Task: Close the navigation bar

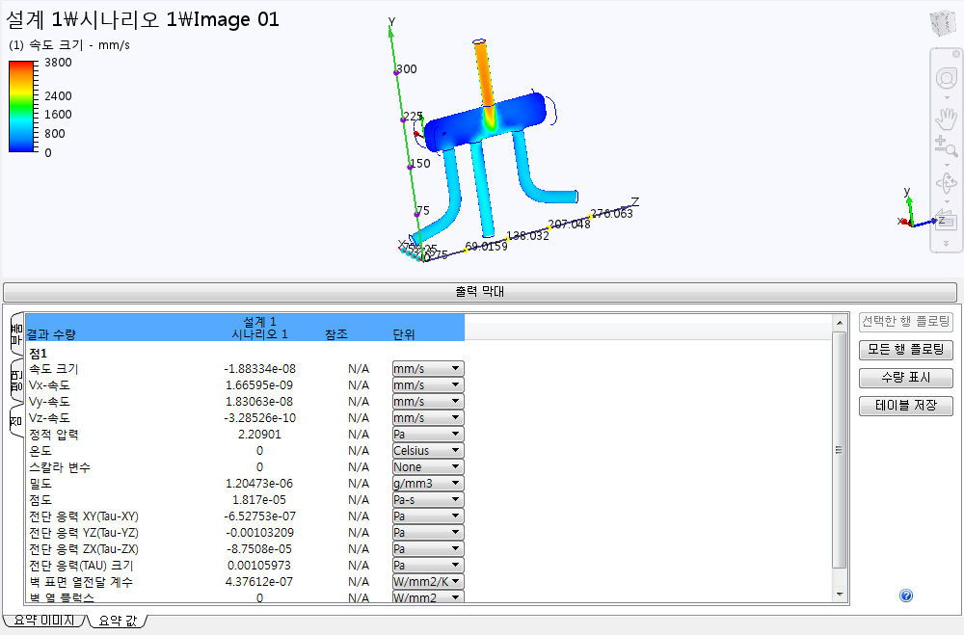Action: [956, 54]
